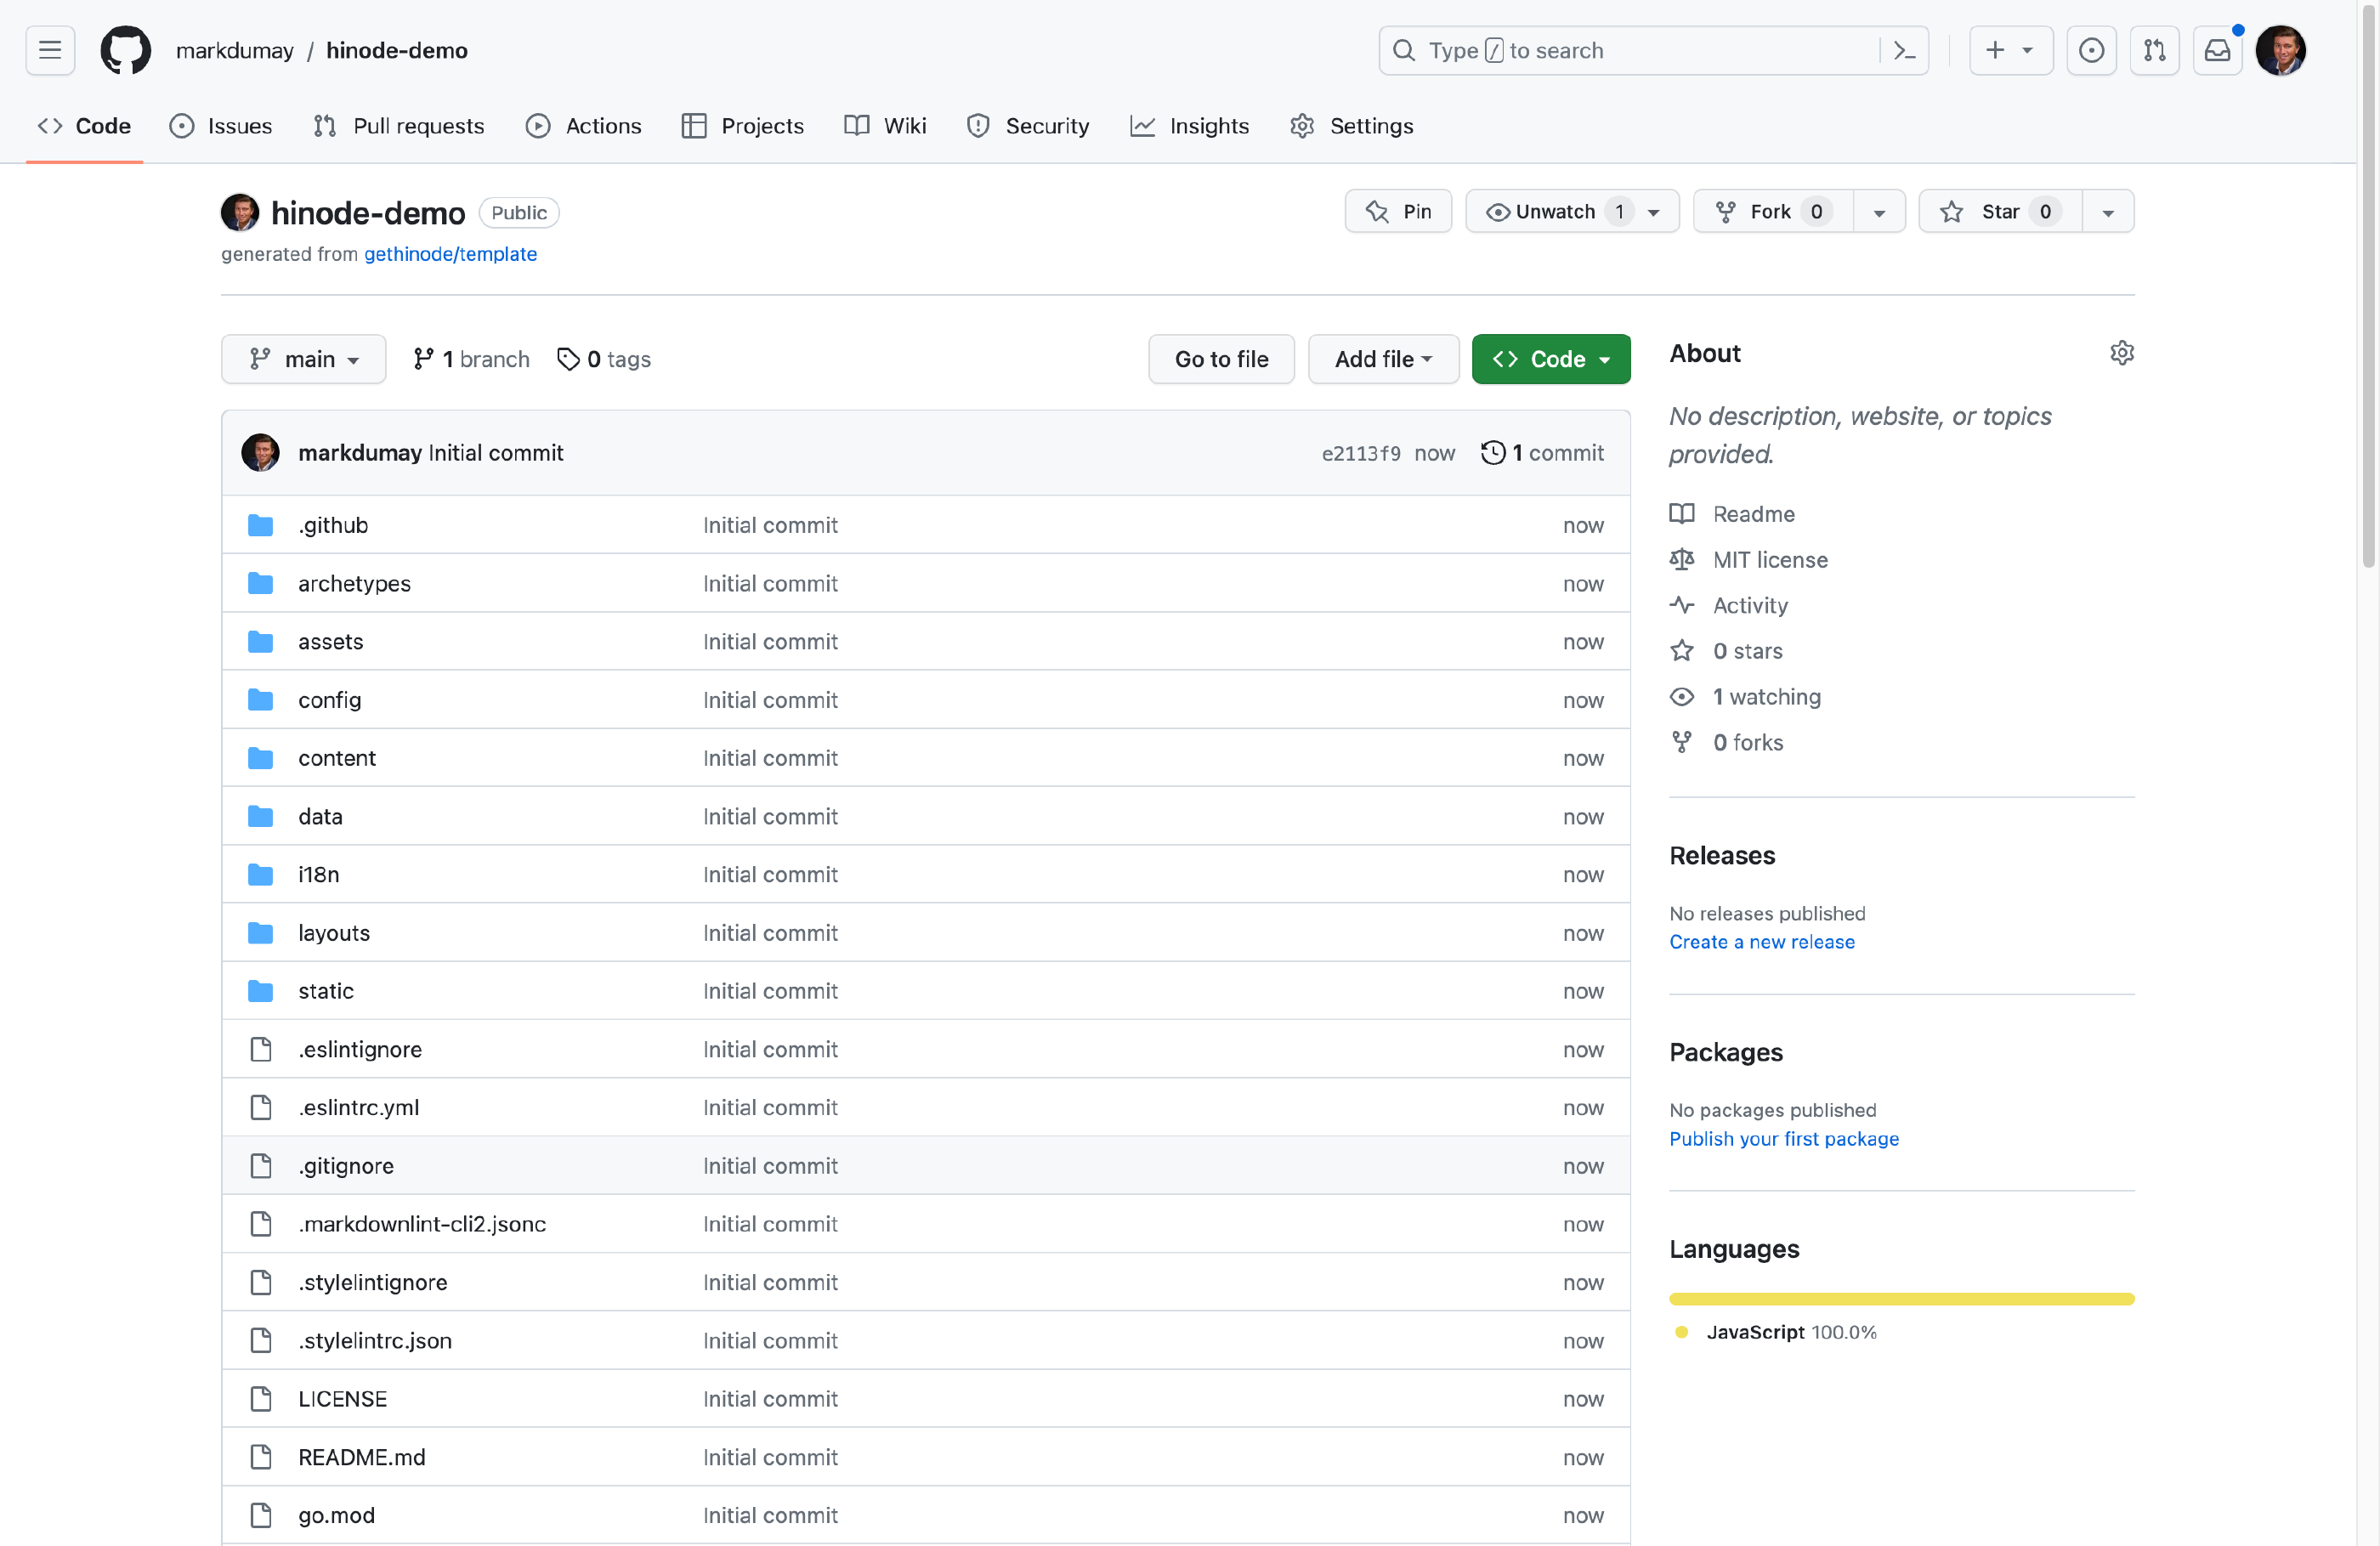Toggle the Star button for repository

[x=1999, y=212]
